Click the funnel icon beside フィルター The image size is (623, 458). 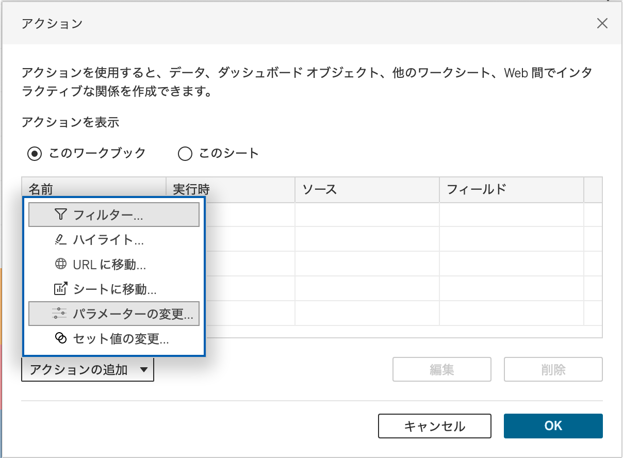tap(61, 215)
